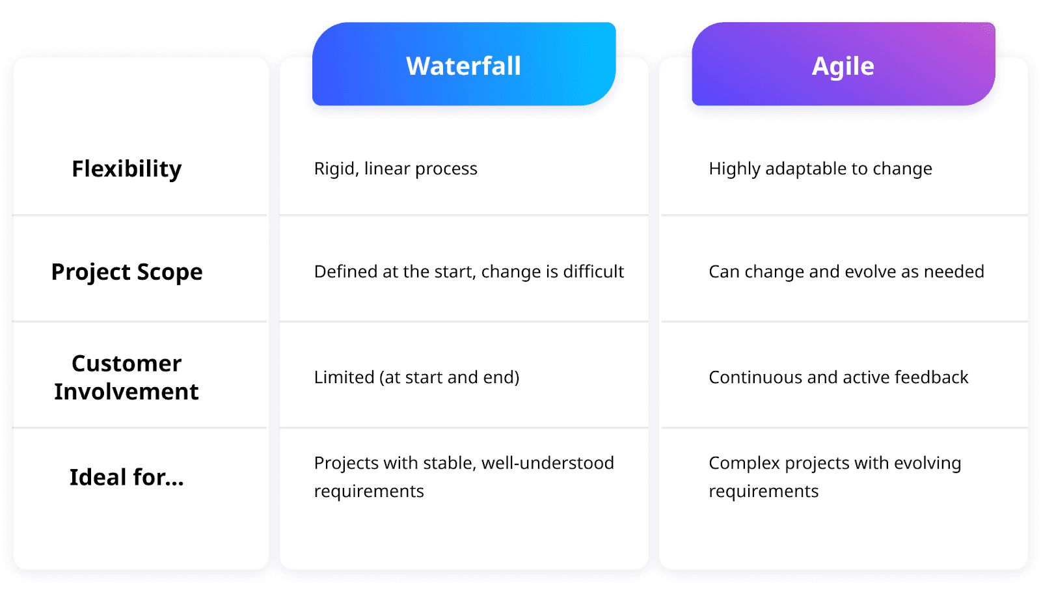Select 'Defined at the start, change is difficult'
The width and height of the screenshot is (1041, 592).
tap(469, 272)
